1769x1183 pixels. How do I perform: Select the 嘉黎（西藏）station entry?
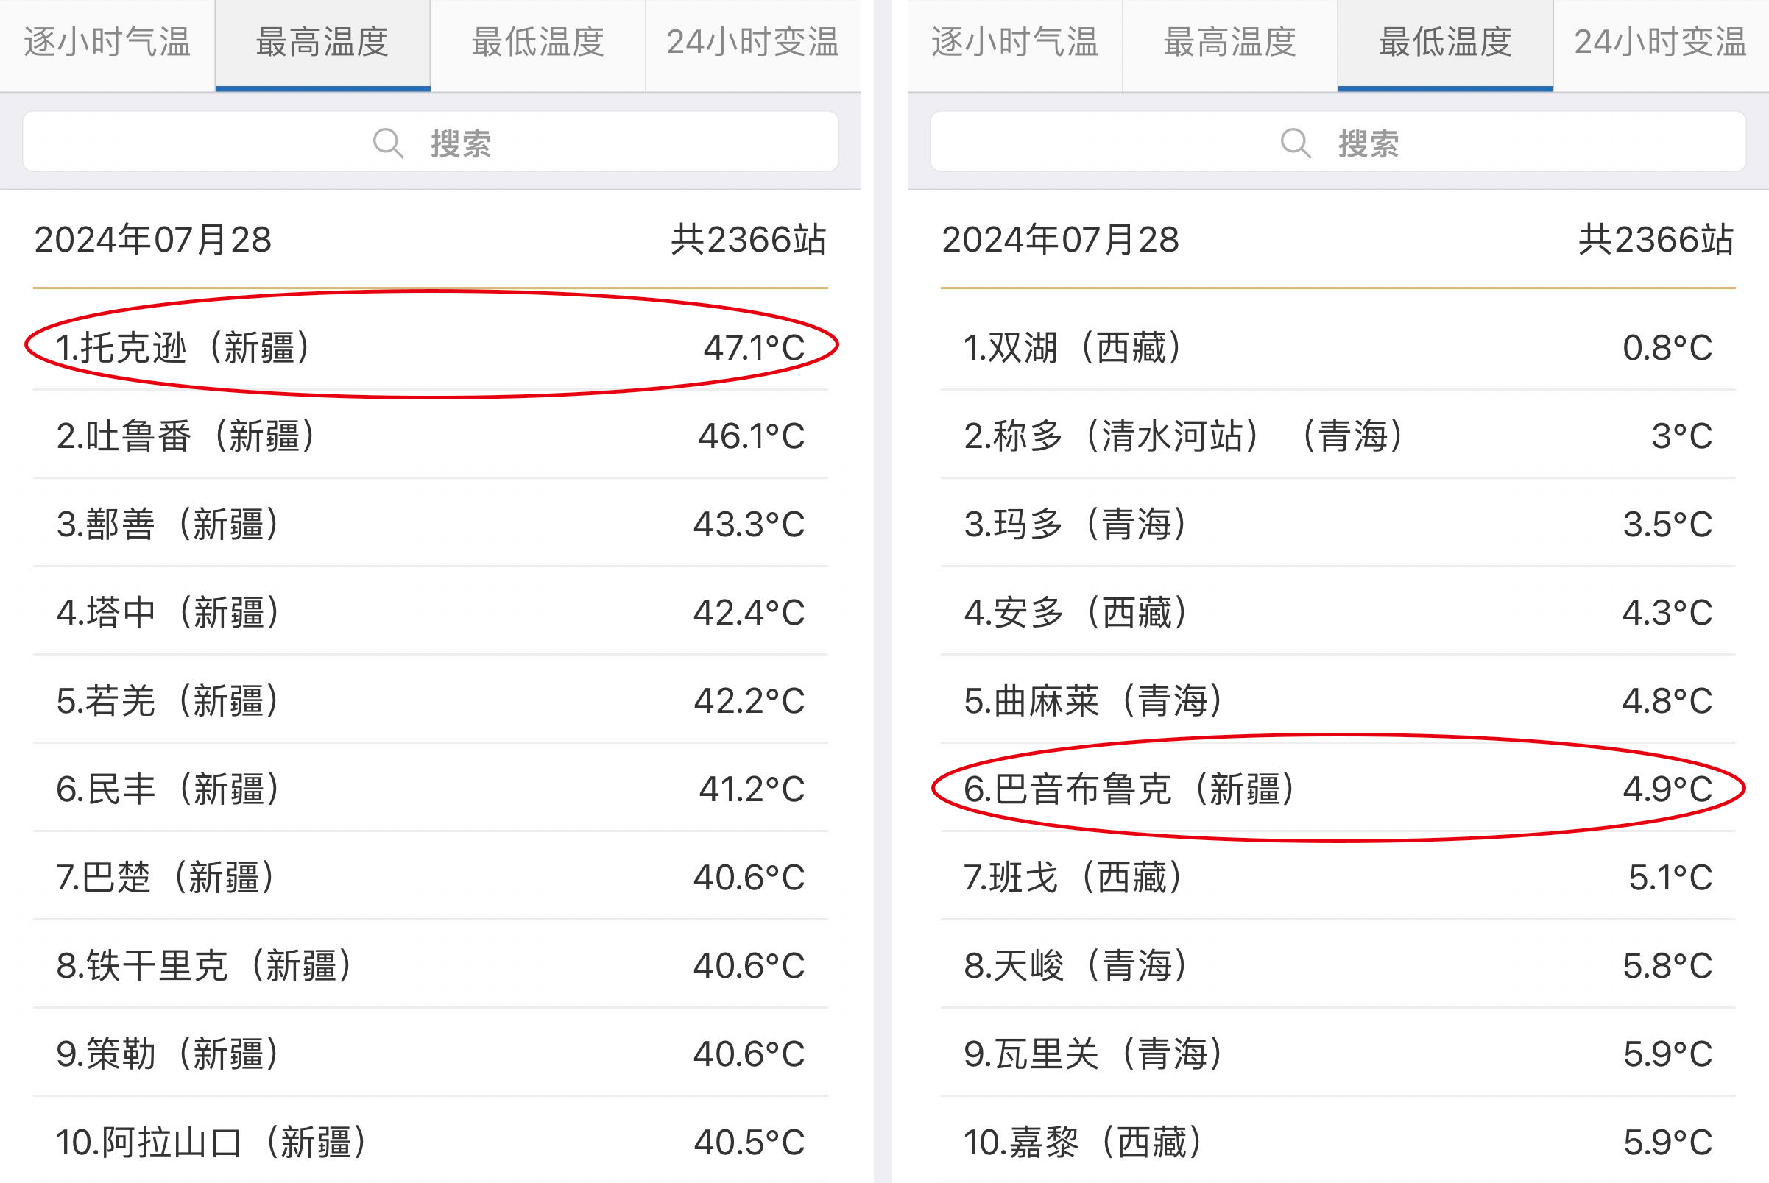1338,1142
